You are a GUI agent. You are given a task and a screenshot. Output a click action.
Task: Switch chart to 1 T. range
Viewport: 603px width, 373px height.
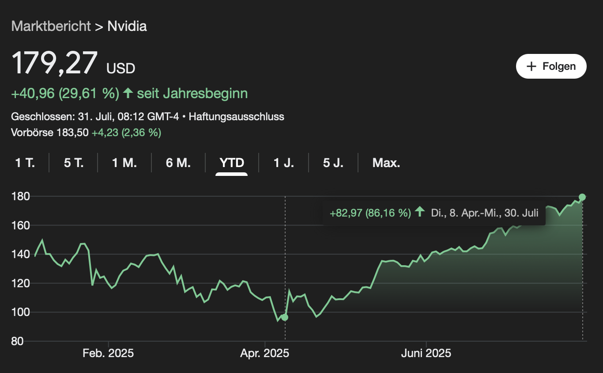(x=25, y=163)
